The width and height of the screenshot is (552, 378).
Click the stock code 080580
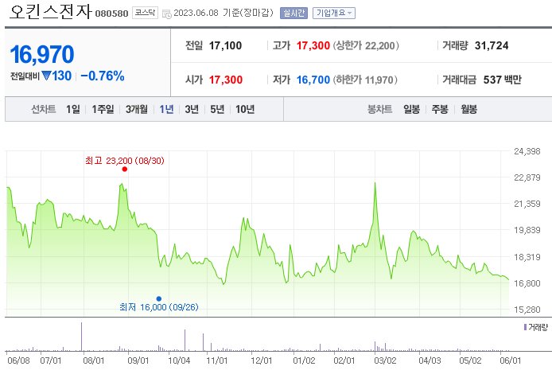pos(111,14)
